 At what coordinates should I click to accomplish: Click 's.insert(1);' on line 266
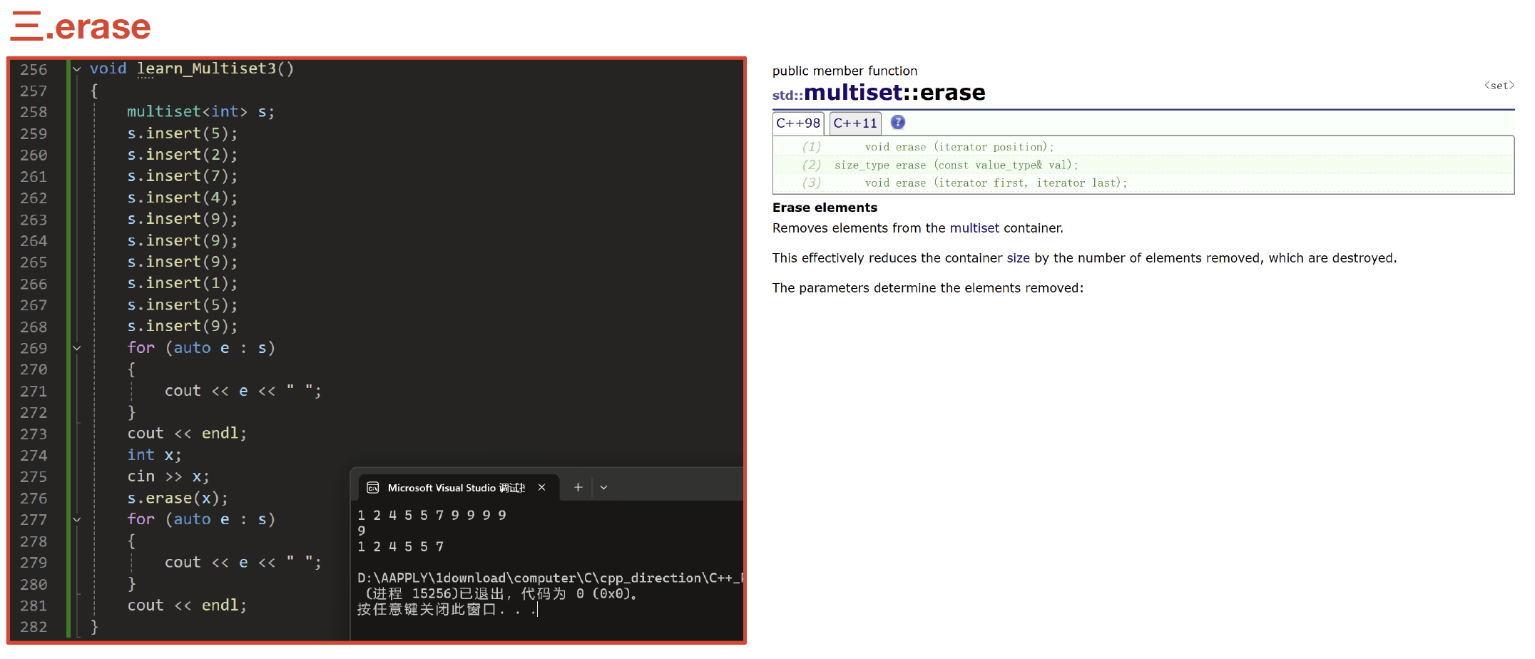[183, 283]
